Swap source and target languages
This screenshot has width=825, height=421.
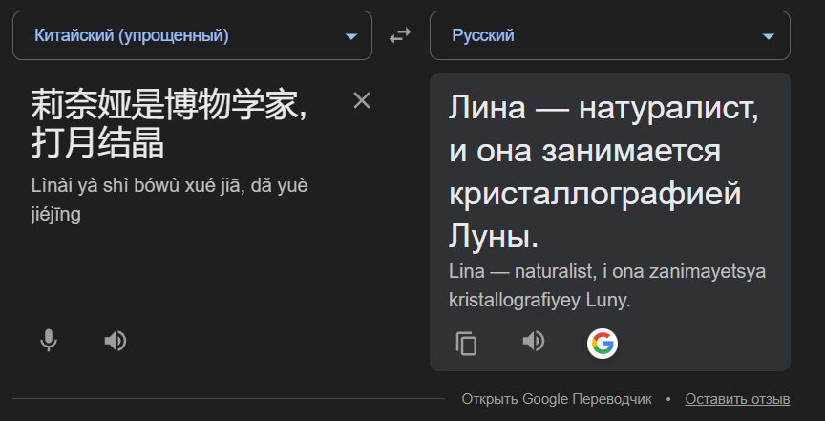[x=400, y=35]
